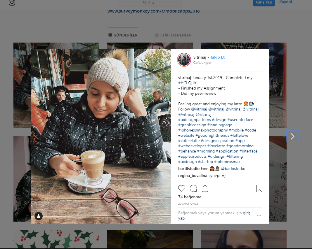Like the post with heart icon
Viewport: 312px width, 249px height.
click(x=181, y=188)
